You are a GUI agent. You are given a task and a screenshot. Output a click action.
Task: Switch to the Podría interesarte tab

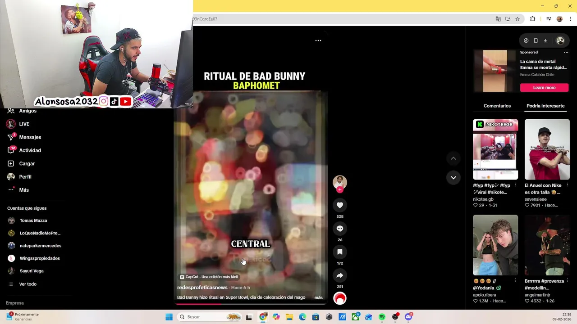tap(545, 106)
